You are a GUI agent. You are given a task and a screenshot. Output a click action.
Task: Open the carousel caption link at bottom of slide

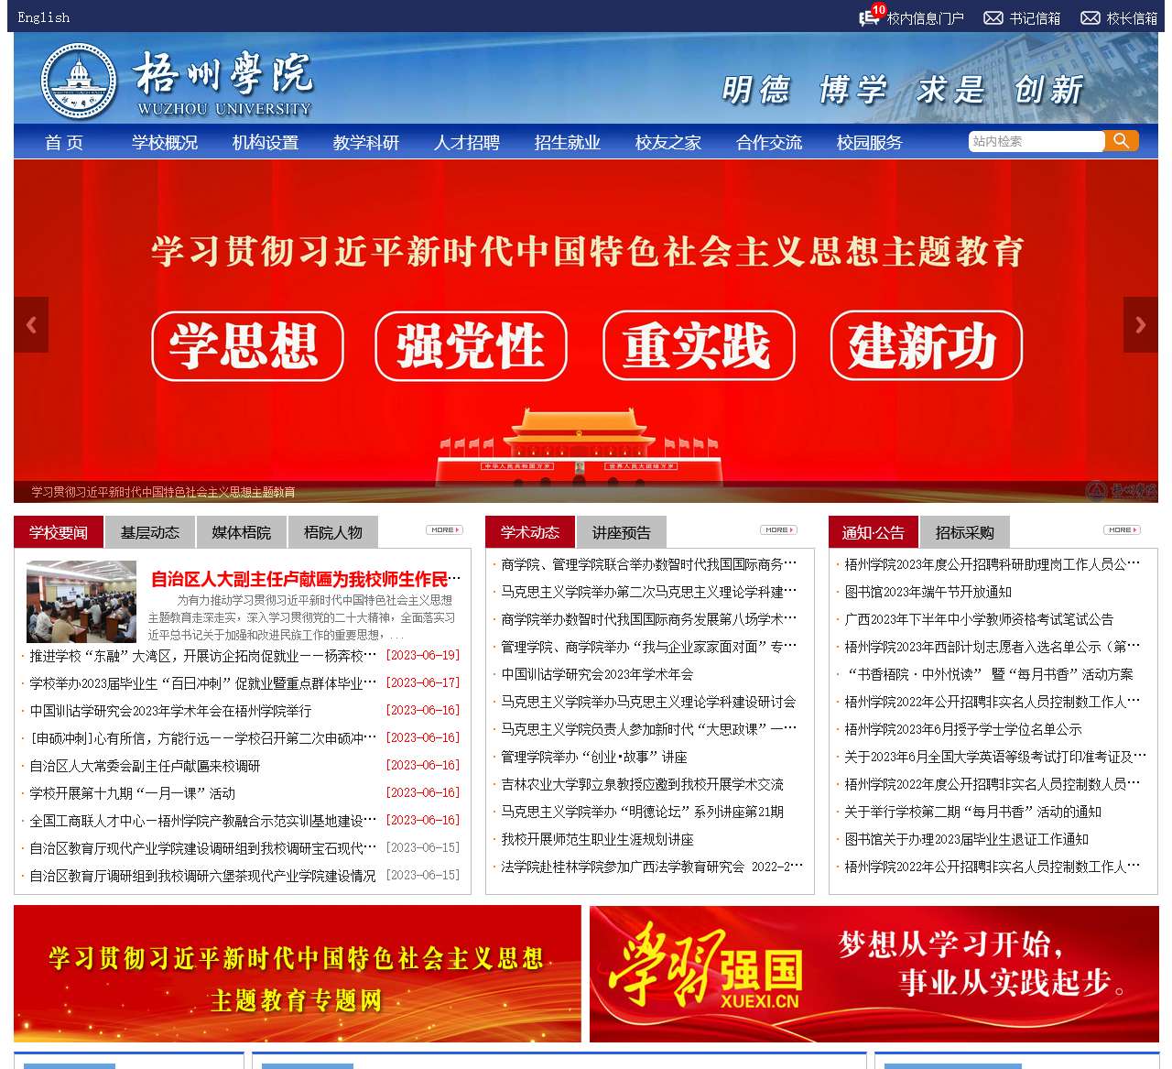tap(163, 492)
